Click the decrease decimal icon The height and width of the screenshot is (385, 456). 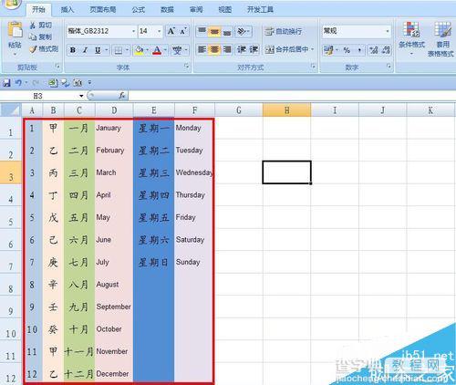point(386,50)
